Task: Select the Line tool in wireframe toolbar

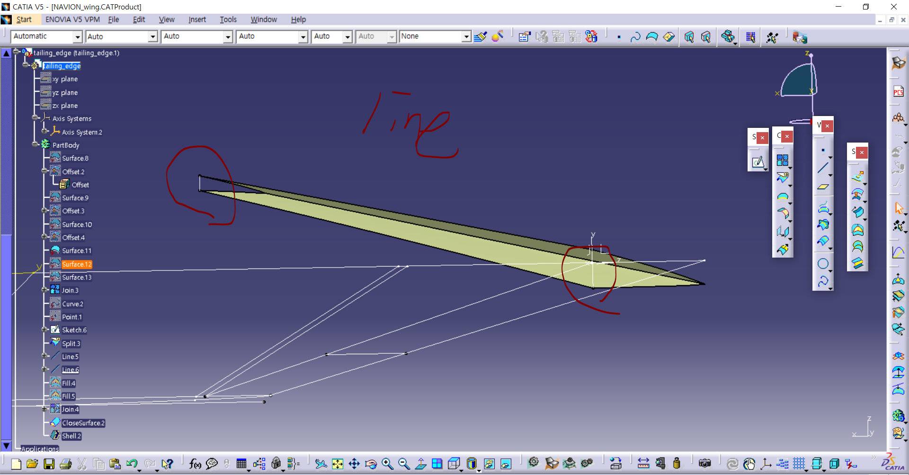Action: pos(823,168)
